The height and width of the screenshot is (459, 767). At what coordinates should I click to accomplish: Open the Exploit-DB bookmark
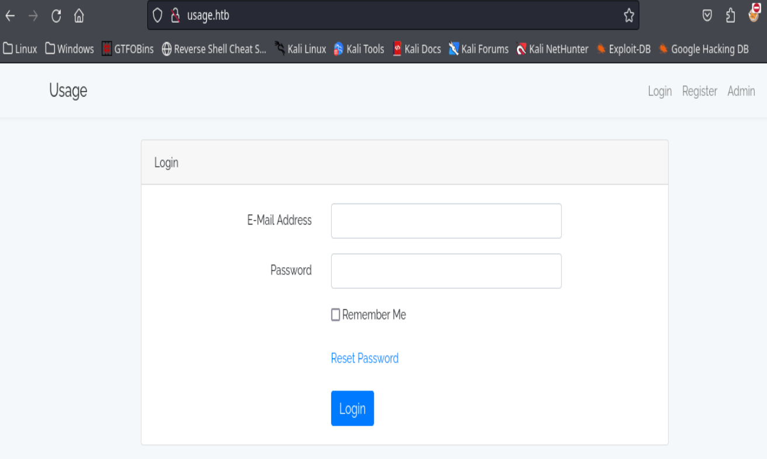[x=623, y=49]
